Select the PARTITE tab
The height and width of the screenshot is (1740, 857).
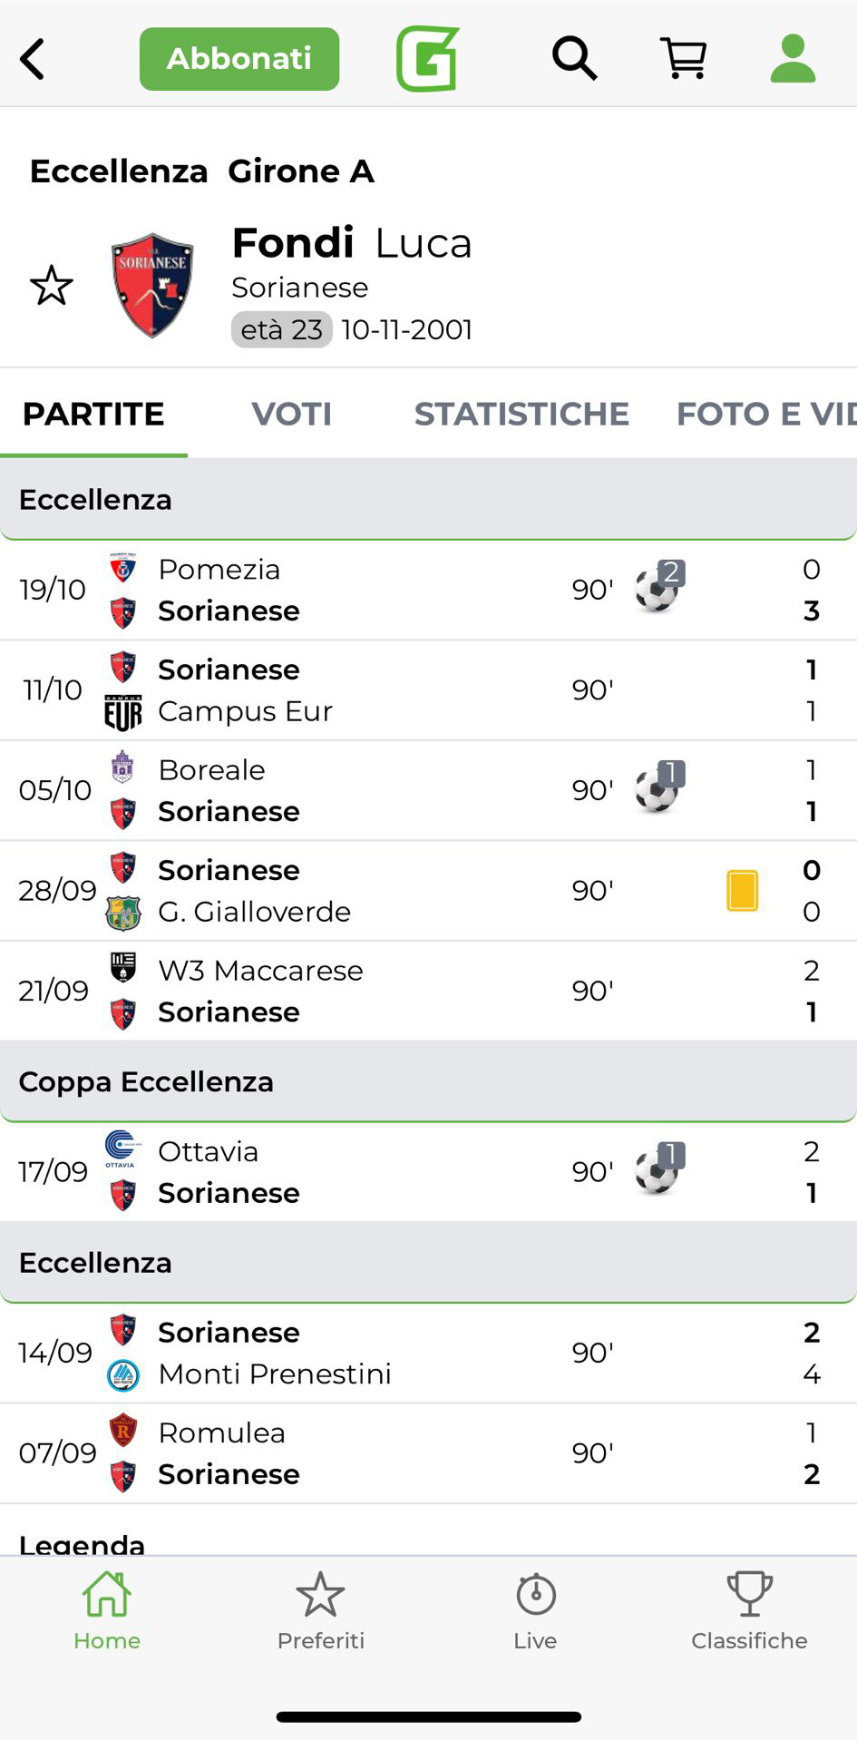pyautogui.click(x=93, y=414)
